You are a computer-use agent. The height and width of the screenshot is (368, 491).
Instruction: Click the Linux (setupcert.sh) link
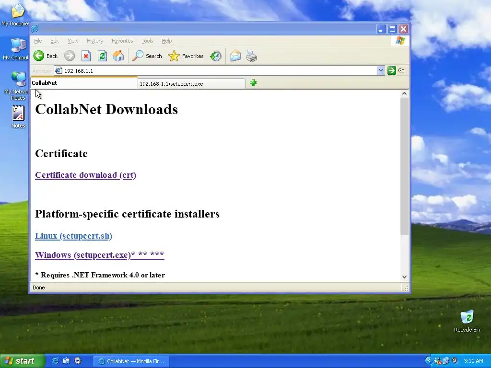click(x=73, y=236)
